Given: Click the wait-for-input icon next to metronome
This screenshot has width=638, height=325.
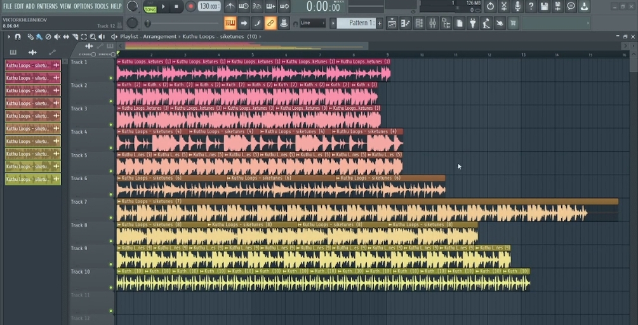Looking at the screenshot, I should coord(243,6).
